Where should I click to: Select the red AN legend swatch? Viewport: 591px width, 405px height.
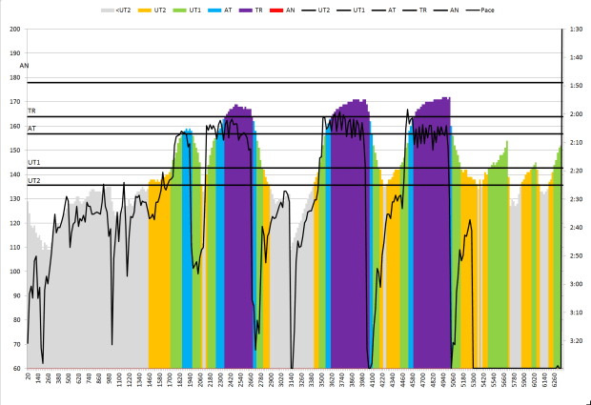[x=277, y=10]
